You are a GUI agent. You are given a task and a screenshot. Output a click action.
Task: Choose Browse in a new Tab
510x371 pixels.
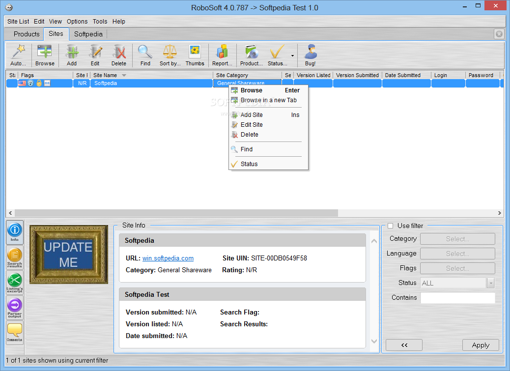click(x=269, y=100)
